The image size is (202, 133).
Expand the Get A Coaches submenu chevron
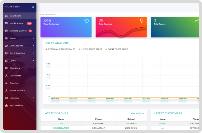[33, 53]
